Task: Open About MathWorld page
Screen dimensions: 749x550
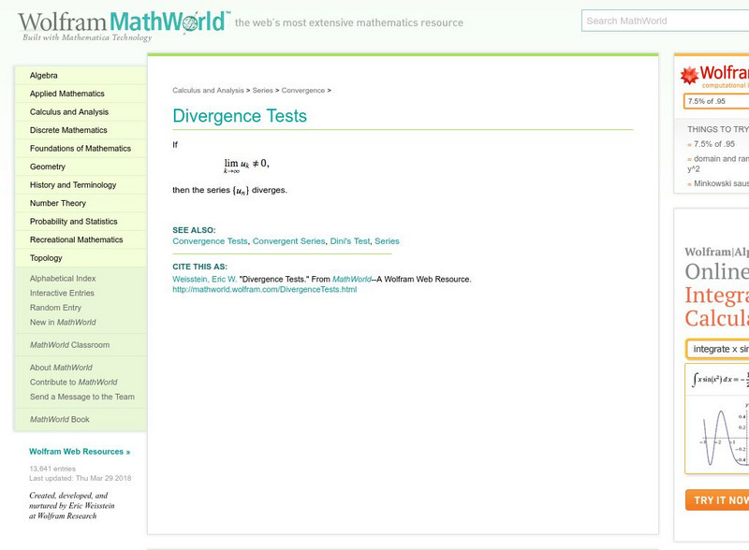Action: 61,368
